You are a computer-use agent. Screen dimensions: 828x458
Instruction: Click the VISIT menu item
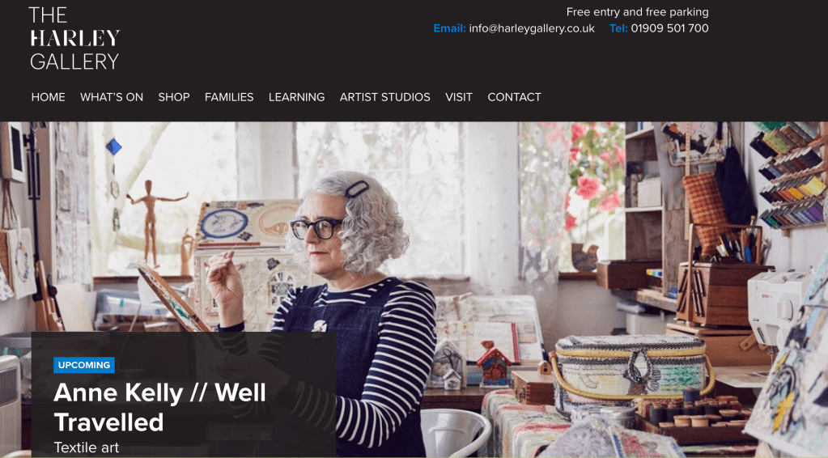tap(458, 97)
